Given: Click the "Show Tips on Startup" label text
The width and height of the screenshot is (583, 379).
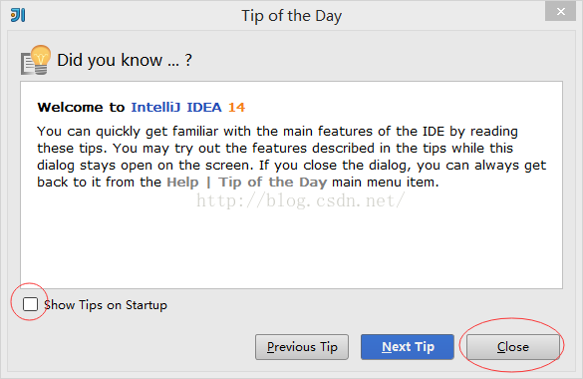Looking at the screenshot, I should [x=106, y=305].
